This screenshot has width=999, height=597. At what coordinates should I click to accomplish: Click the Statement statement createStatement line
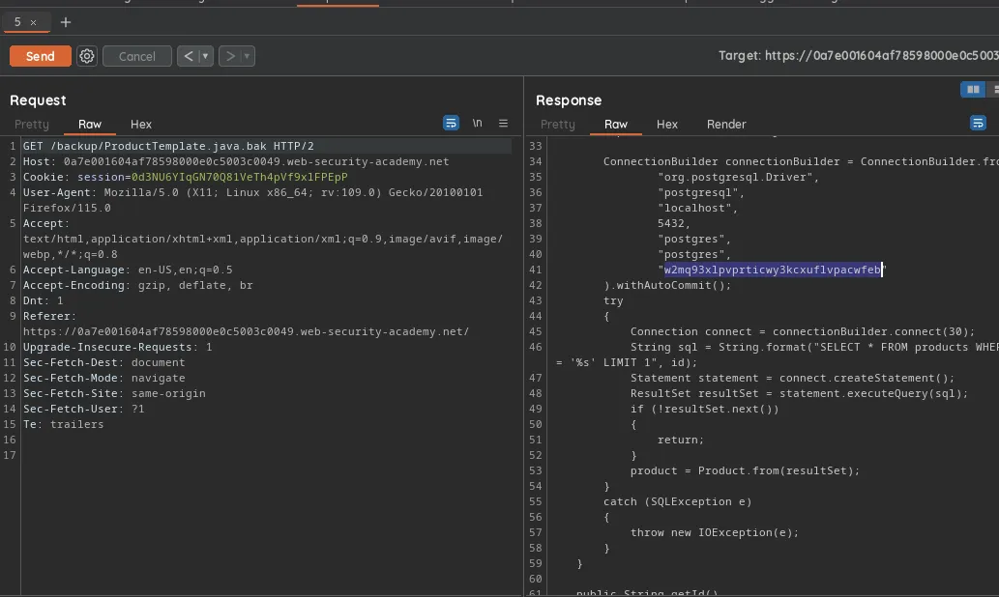793,378
